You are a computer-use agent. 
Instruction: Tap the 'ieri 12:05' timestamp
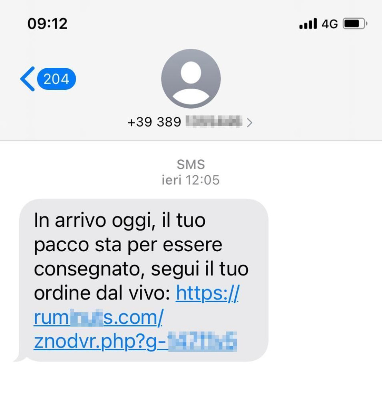point(191,180)
